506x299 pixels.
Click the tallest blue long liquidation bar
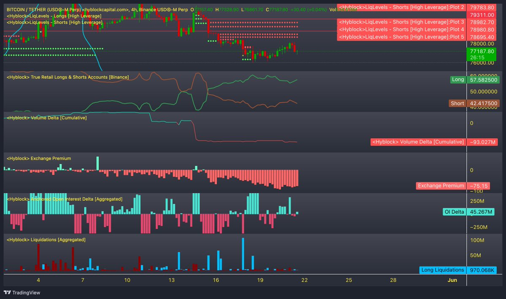(x=243, y=254)
